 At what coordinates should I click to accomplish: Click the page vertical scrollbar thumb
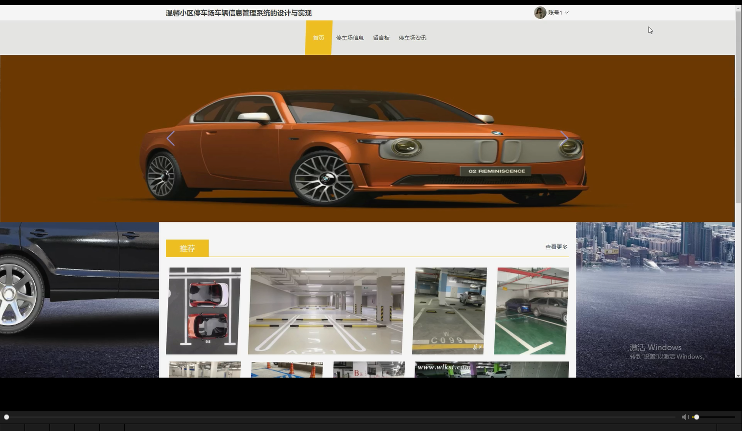pos(738,108)
